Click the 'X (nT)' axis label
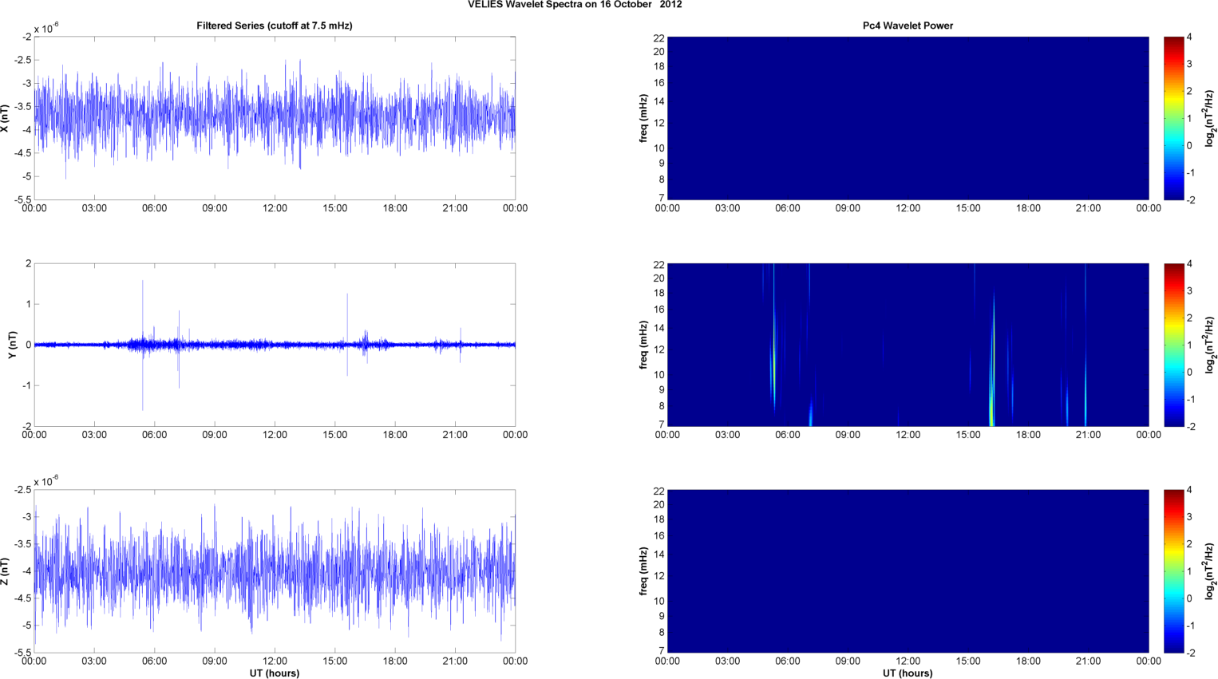The image size is (1218, 679). click(6, 118)
